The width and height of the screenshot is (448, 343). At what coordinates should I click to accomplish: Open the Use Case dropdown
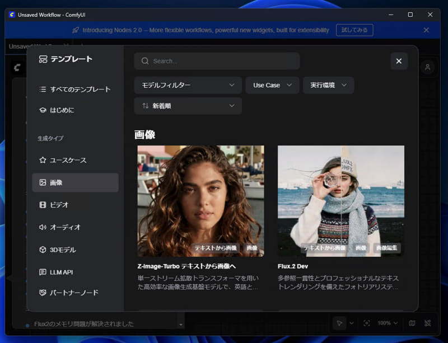272,85
